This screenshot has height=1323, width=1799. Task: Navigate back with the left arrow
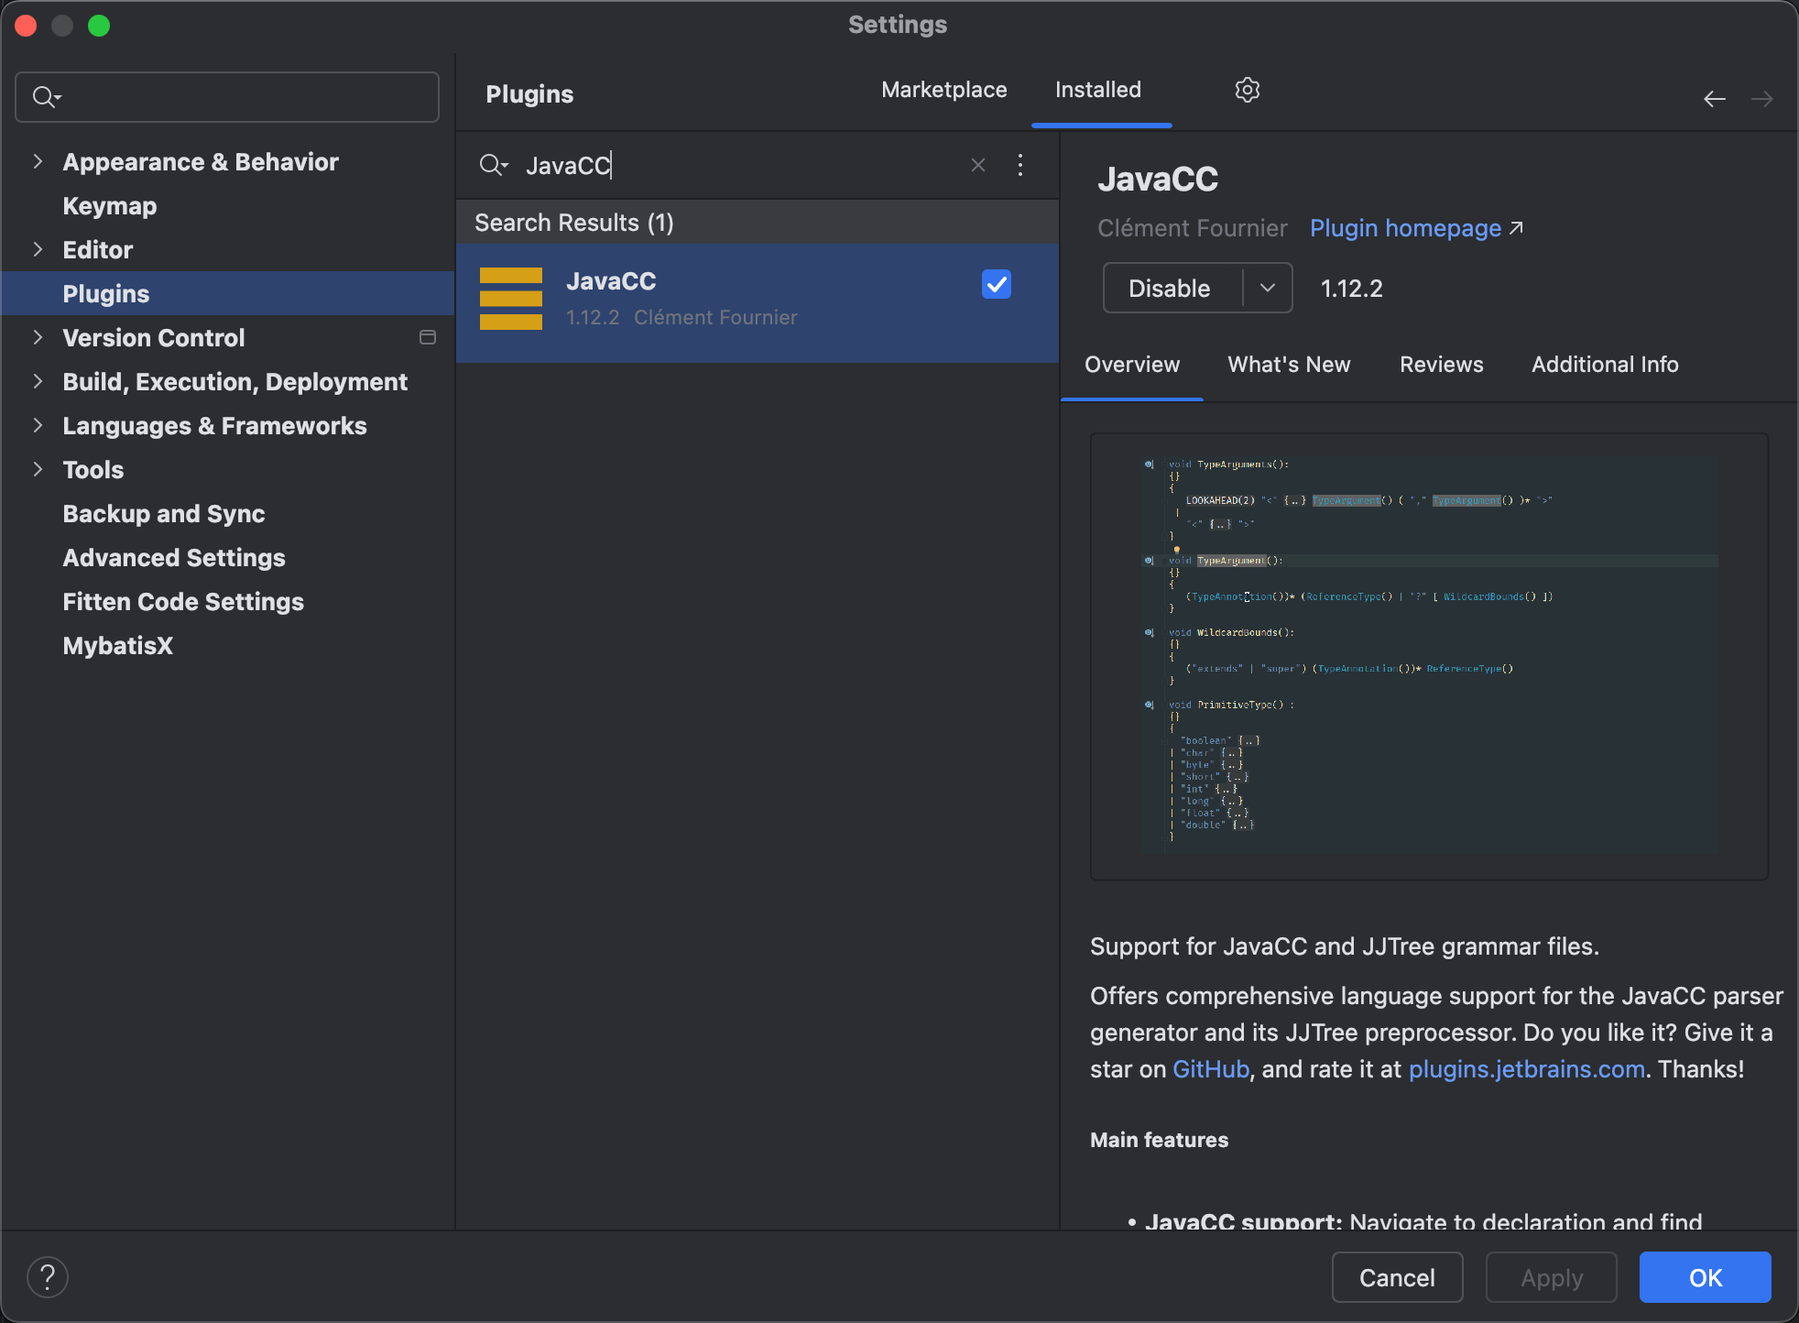tap(1714, 99)
